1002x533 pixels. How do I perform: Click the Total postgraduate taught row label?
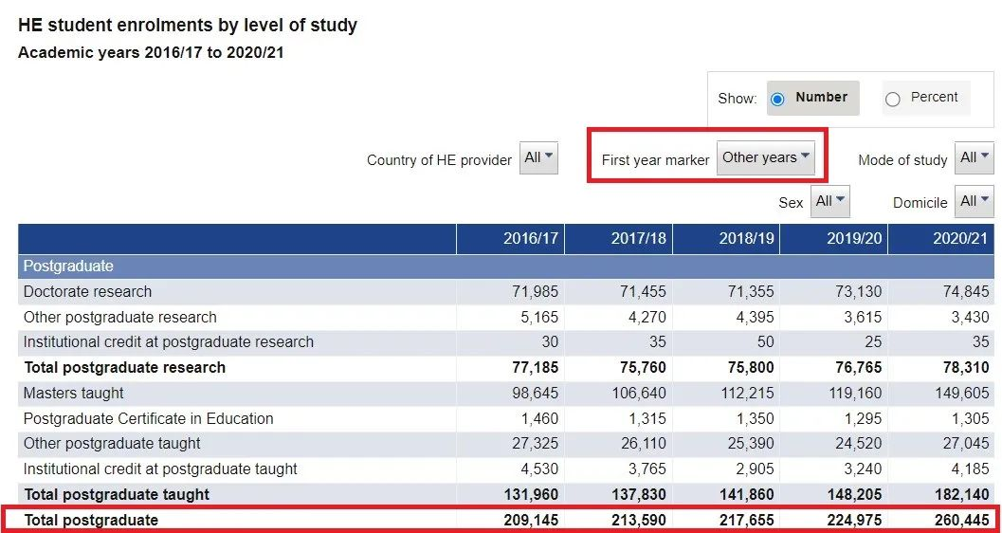click(117, 495)
